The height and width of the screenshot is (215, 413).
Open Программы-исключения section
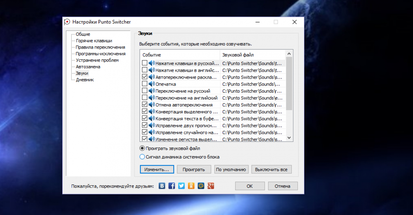tap(101, 54)
